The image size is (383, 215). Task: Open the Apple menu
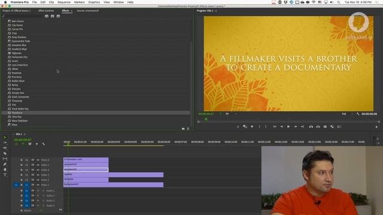pos(5,2)
